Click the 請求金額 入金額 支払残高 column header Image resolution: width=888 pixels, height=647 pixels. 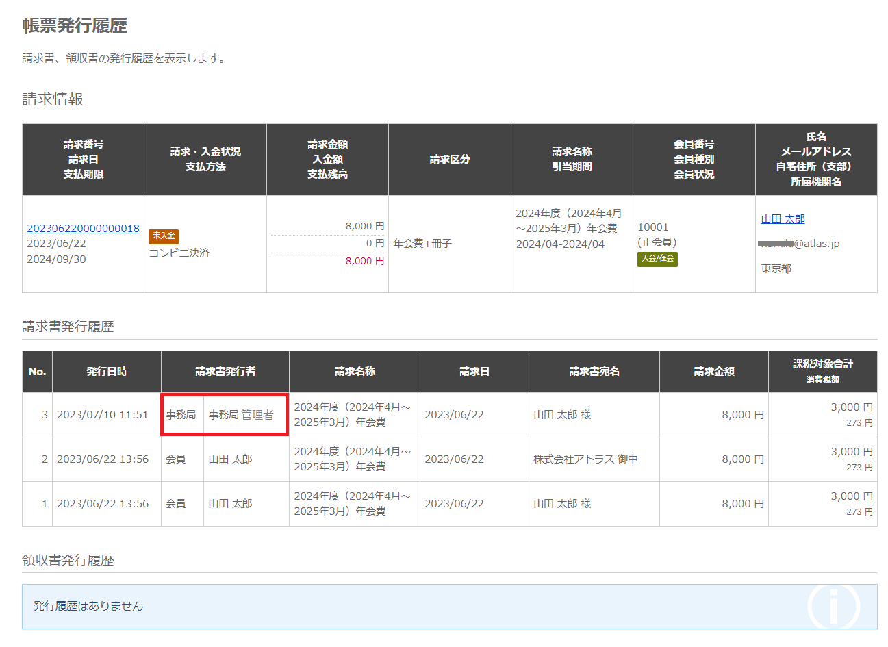[x=327, y=160]
